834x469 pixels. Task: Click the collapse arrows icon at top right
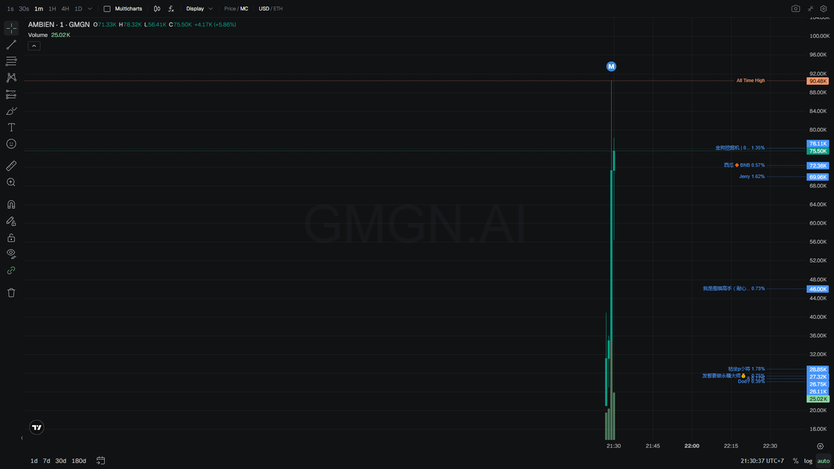pyautogui.click(x=810, y=9)
